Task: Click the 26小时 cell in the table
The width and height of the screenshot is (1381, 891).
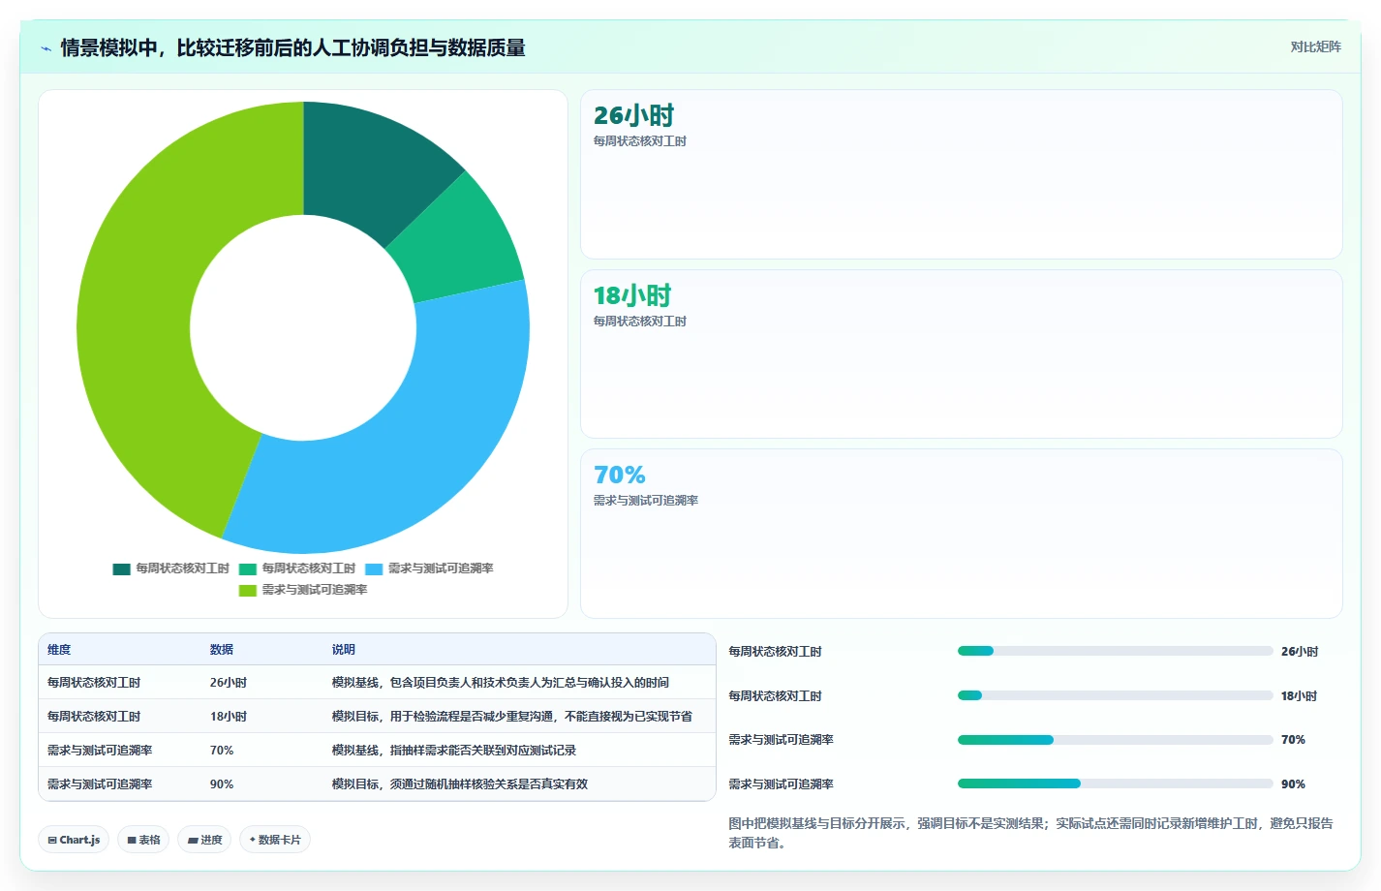Action: click(x=229, y=683)
